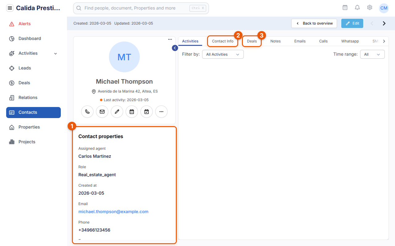Screen dimensions: 395x246
Task: Go to the next contact arrow
Action: (x=384, y=23)
